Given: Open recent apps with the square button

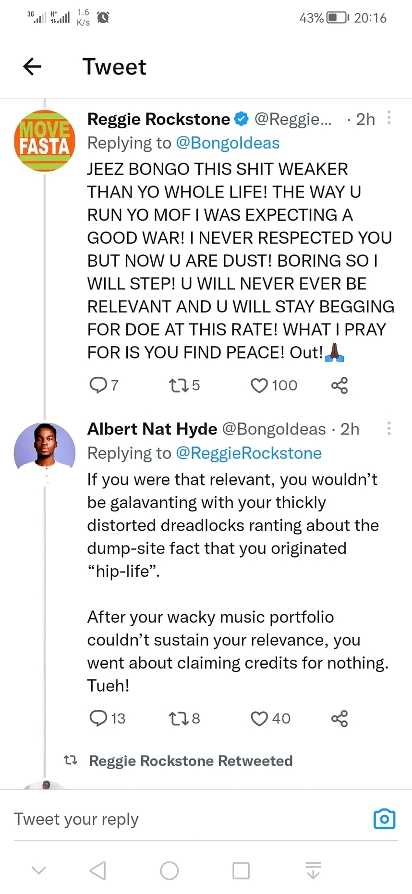Looking at the screenshot, I should (241, 870).
